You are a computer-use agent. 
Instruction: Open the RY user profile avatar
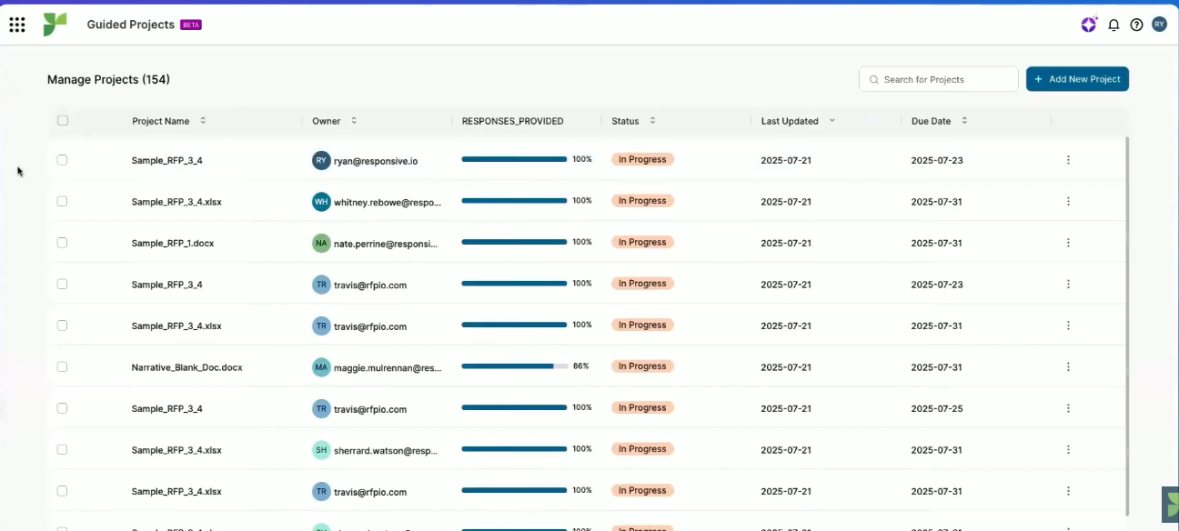pyautogui.click(x=1159, y=25)
